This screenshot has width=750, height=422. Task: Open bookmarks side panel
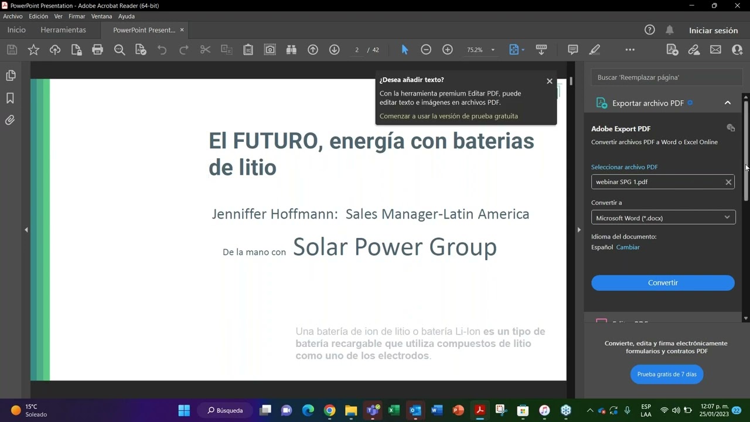click(x=10, y=98)
